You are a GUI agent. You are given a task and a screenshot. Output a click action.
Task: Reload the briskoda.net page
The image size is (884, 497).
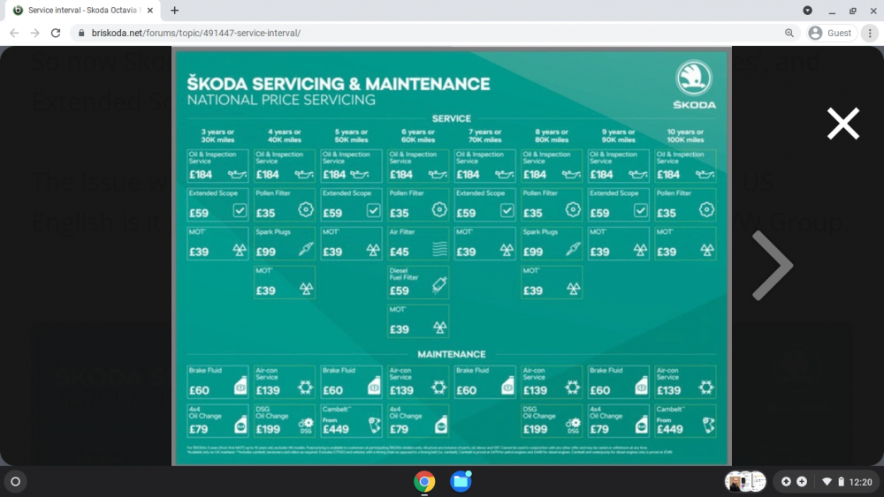coord(55,34)
